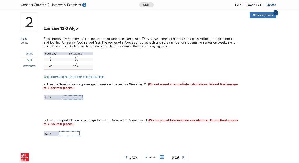299x163 pixels.
Task: Click the 0.66 points value
Action: (24, 39)
